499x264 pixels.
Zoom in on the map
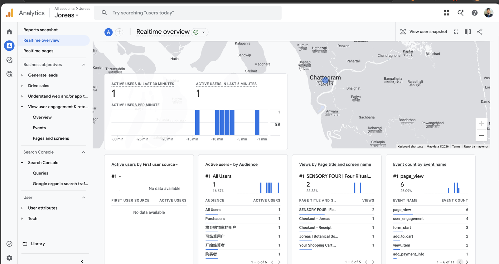tap(481, 123)
